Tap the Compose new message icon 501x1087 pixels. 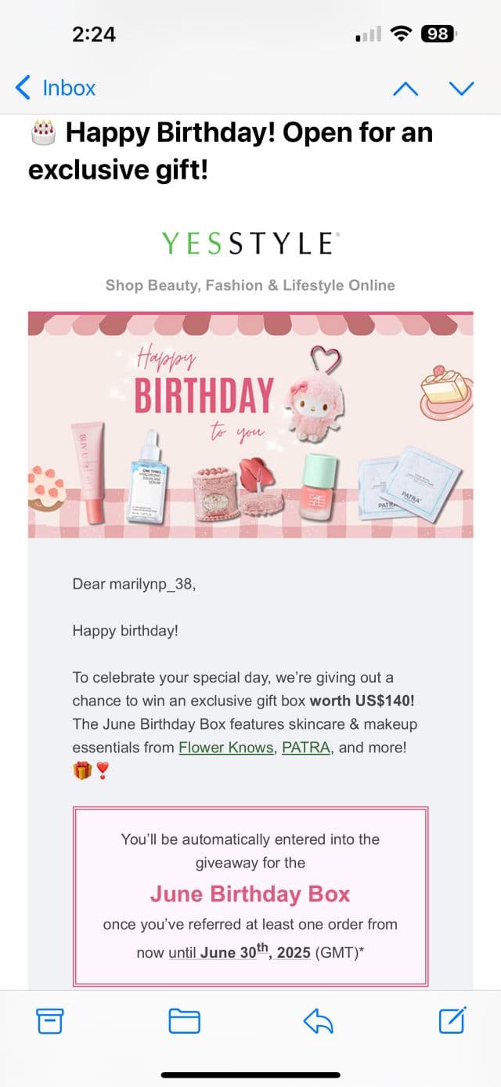click(x=452, y=1020)
